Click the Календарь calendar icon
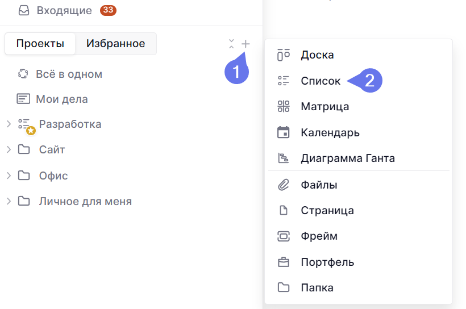This screenshot has width=466, height=309. [x=283, y=132]
